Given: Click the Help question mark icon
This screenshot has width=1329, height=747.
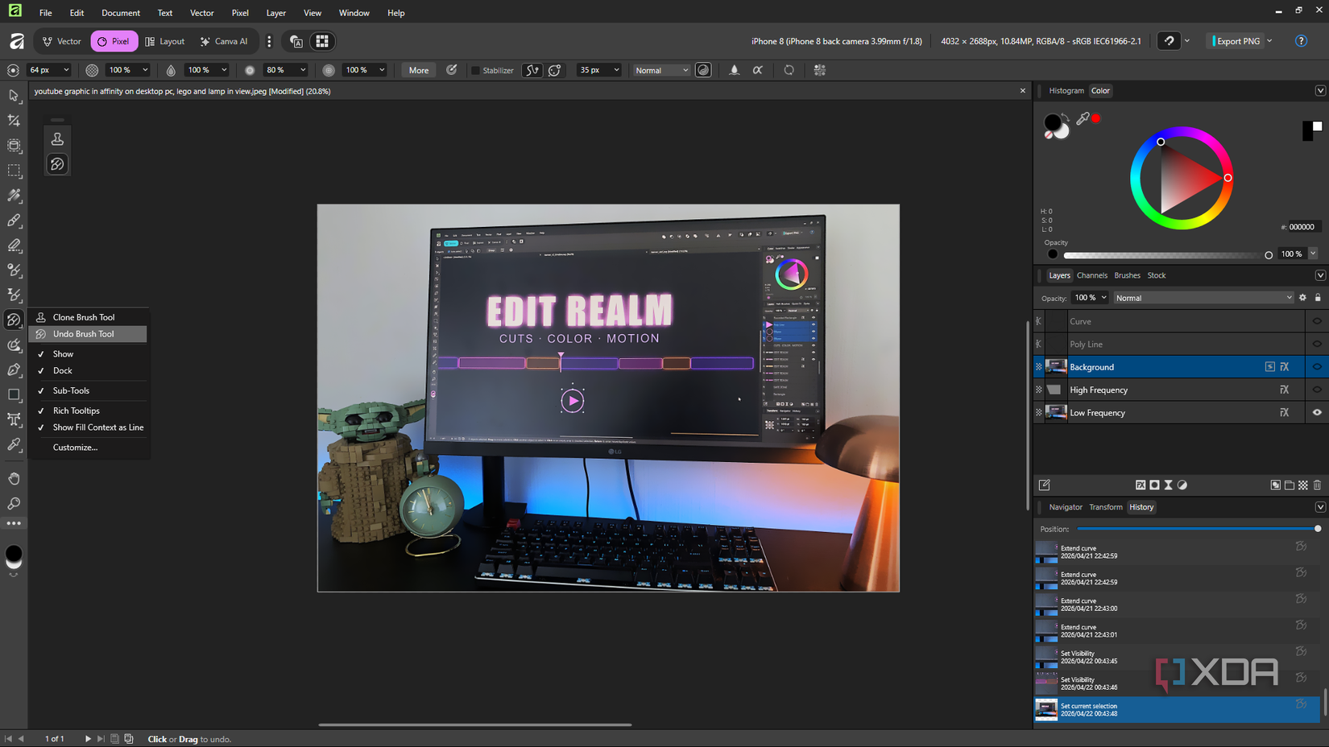Looking at the screenshot, I should pyautogui.click(x=1301, y=41).
